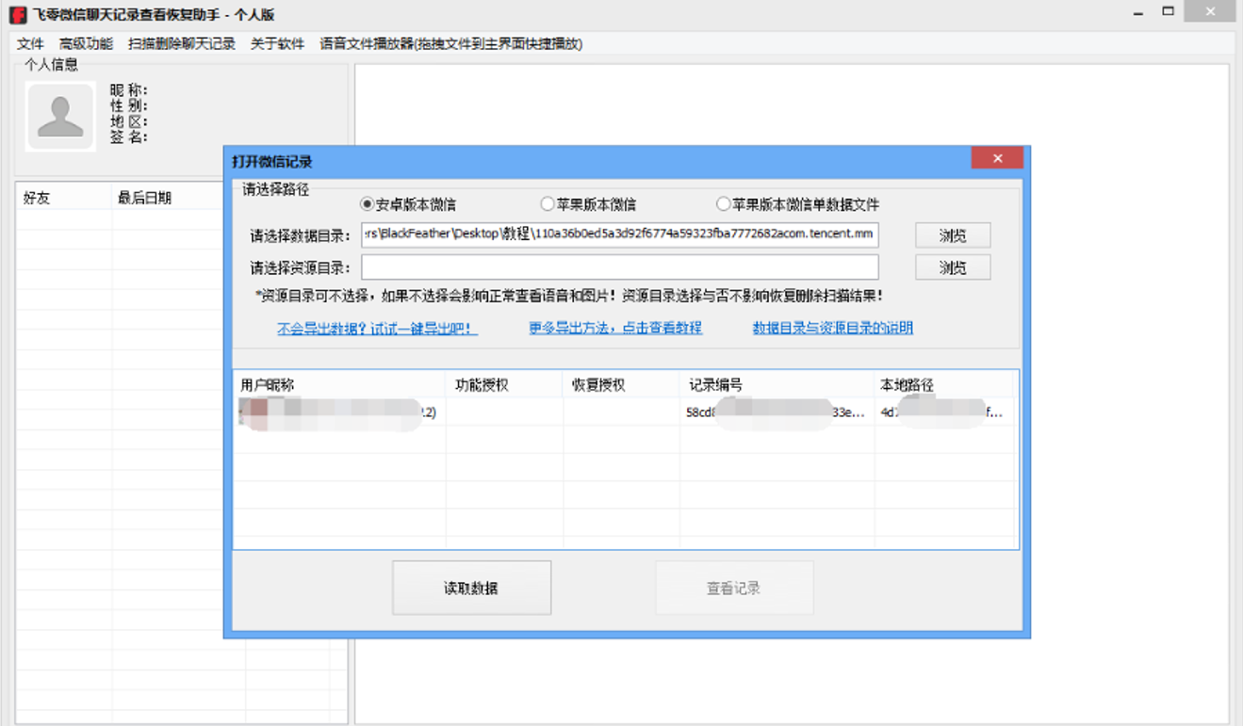Viewport: 1243px width, 726px height.
Task: Open the 数据目录与资源目录的说明 link
Action: click(x=832, y=328)
